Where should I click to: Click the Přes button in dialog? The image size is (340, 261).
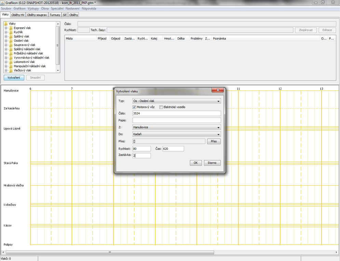coord(214,141)
